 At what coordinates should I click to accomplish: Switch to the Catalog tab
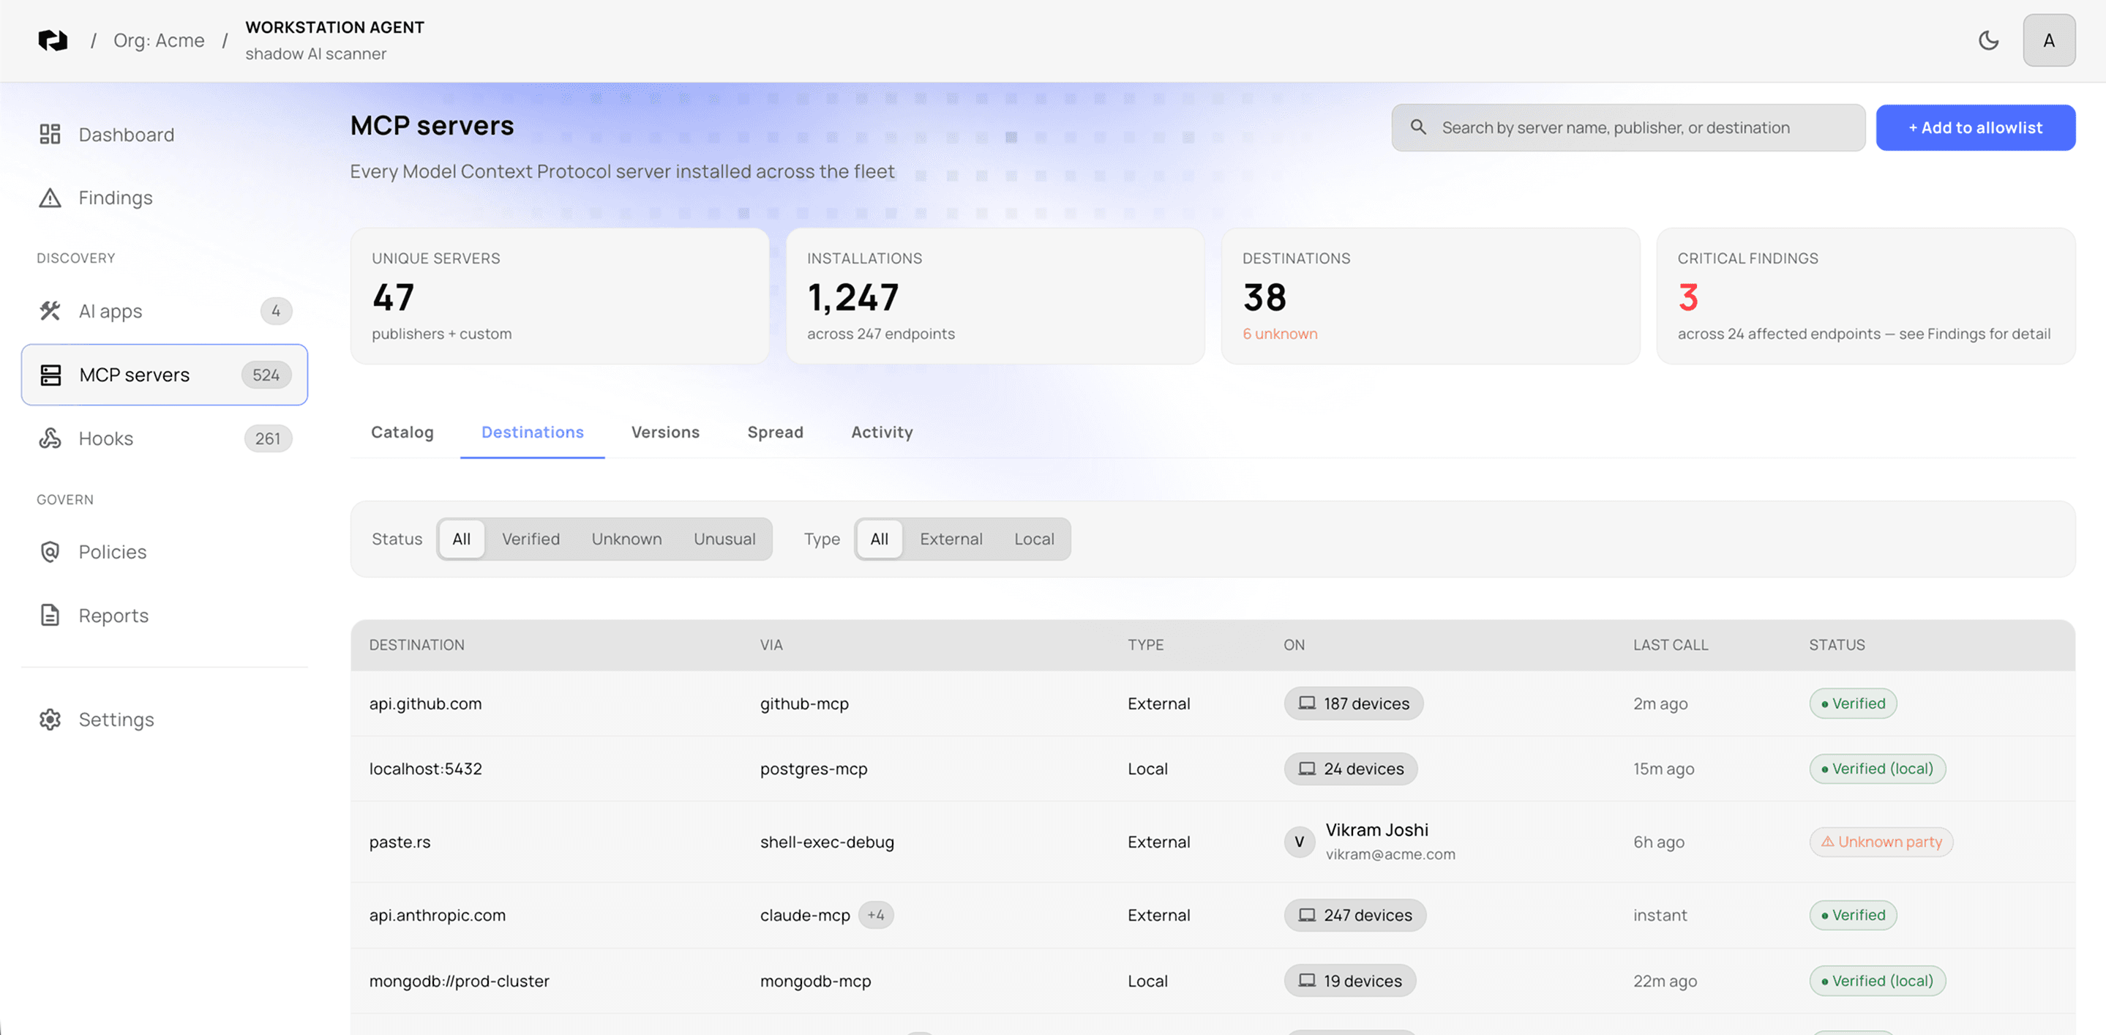pyautogui.click(x=402, y=432)
